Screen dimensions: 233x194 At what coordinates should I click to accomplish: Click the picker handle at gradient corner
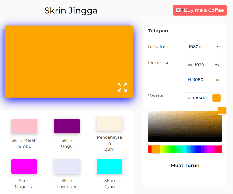(x=222, y=111)
